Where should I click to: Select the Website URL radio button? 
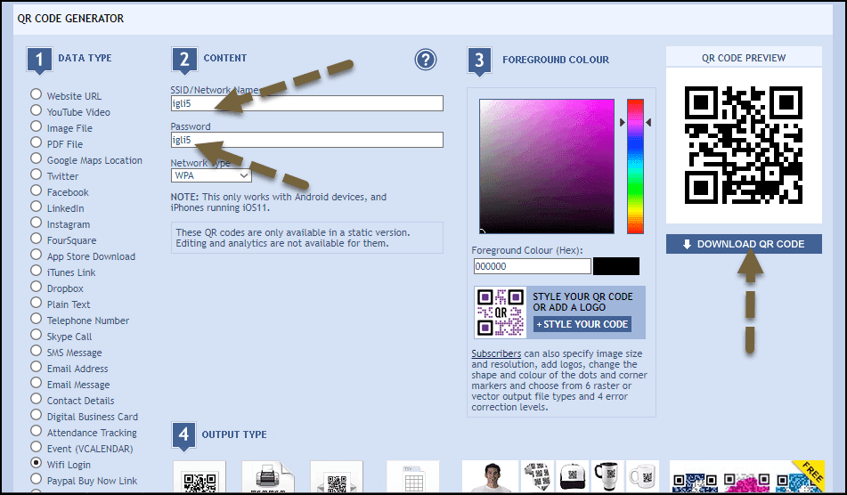[x=36, y=94]
